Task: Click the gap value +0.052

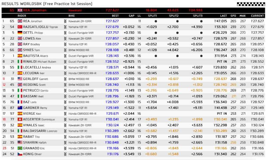Action: 129,27
